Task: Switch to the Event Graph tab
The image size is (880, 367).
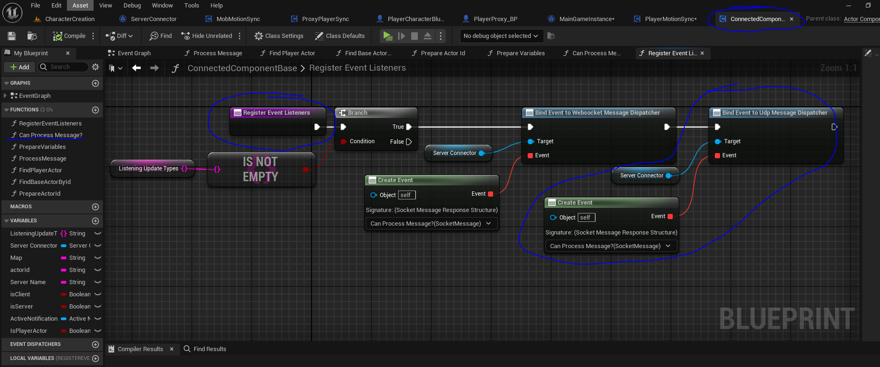Action: [x=130, y=53]
